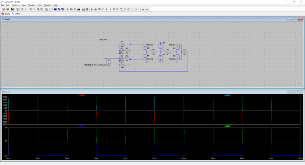
Task: Click the Find binoculars icon
Action: (79, 9)
